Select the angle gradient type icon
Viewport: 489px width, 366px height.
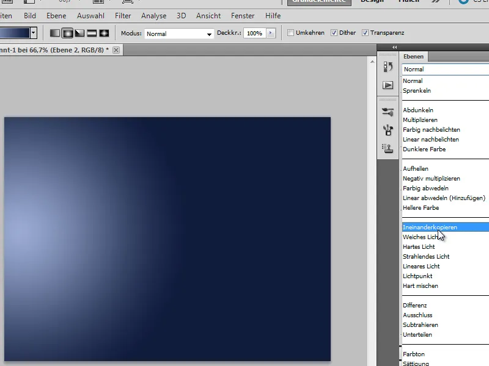(x=79, y=33)
